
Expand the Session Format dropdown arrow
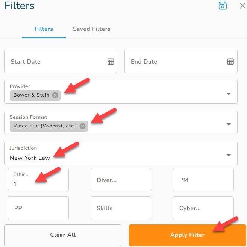[229, 124]
